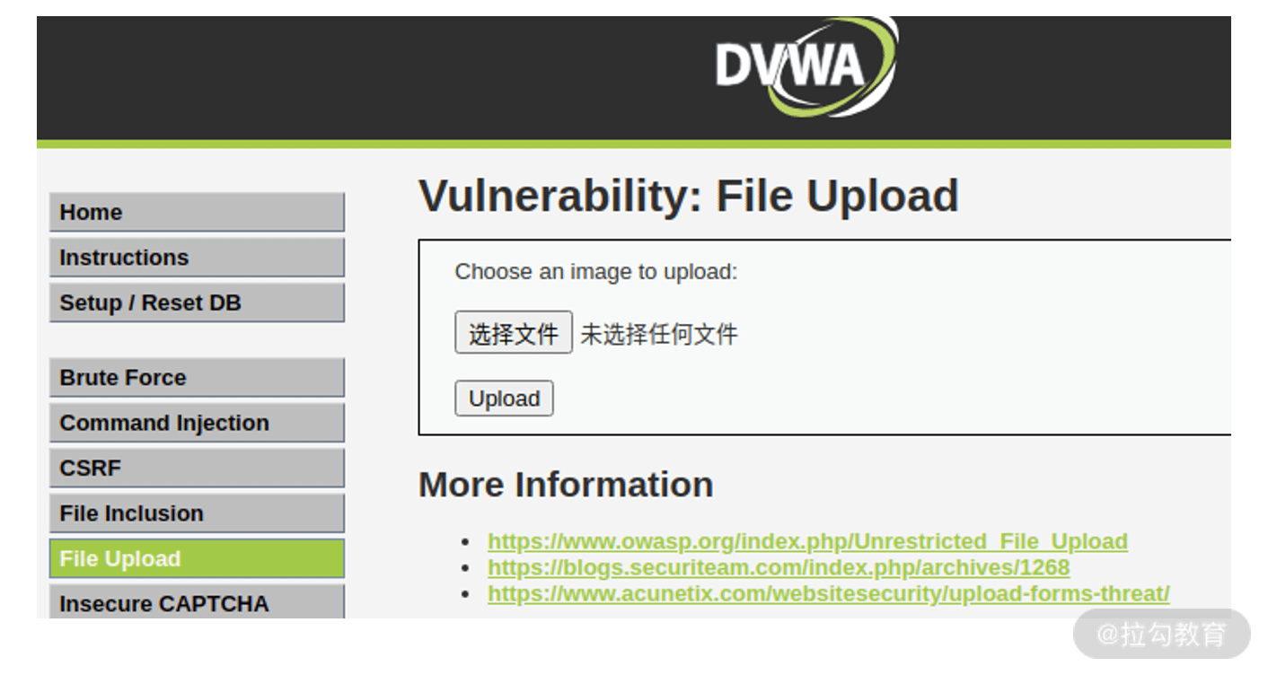Select the highlighted File Upload item
This screenshot has height=675, width=1268.
[x=197, y=558]
